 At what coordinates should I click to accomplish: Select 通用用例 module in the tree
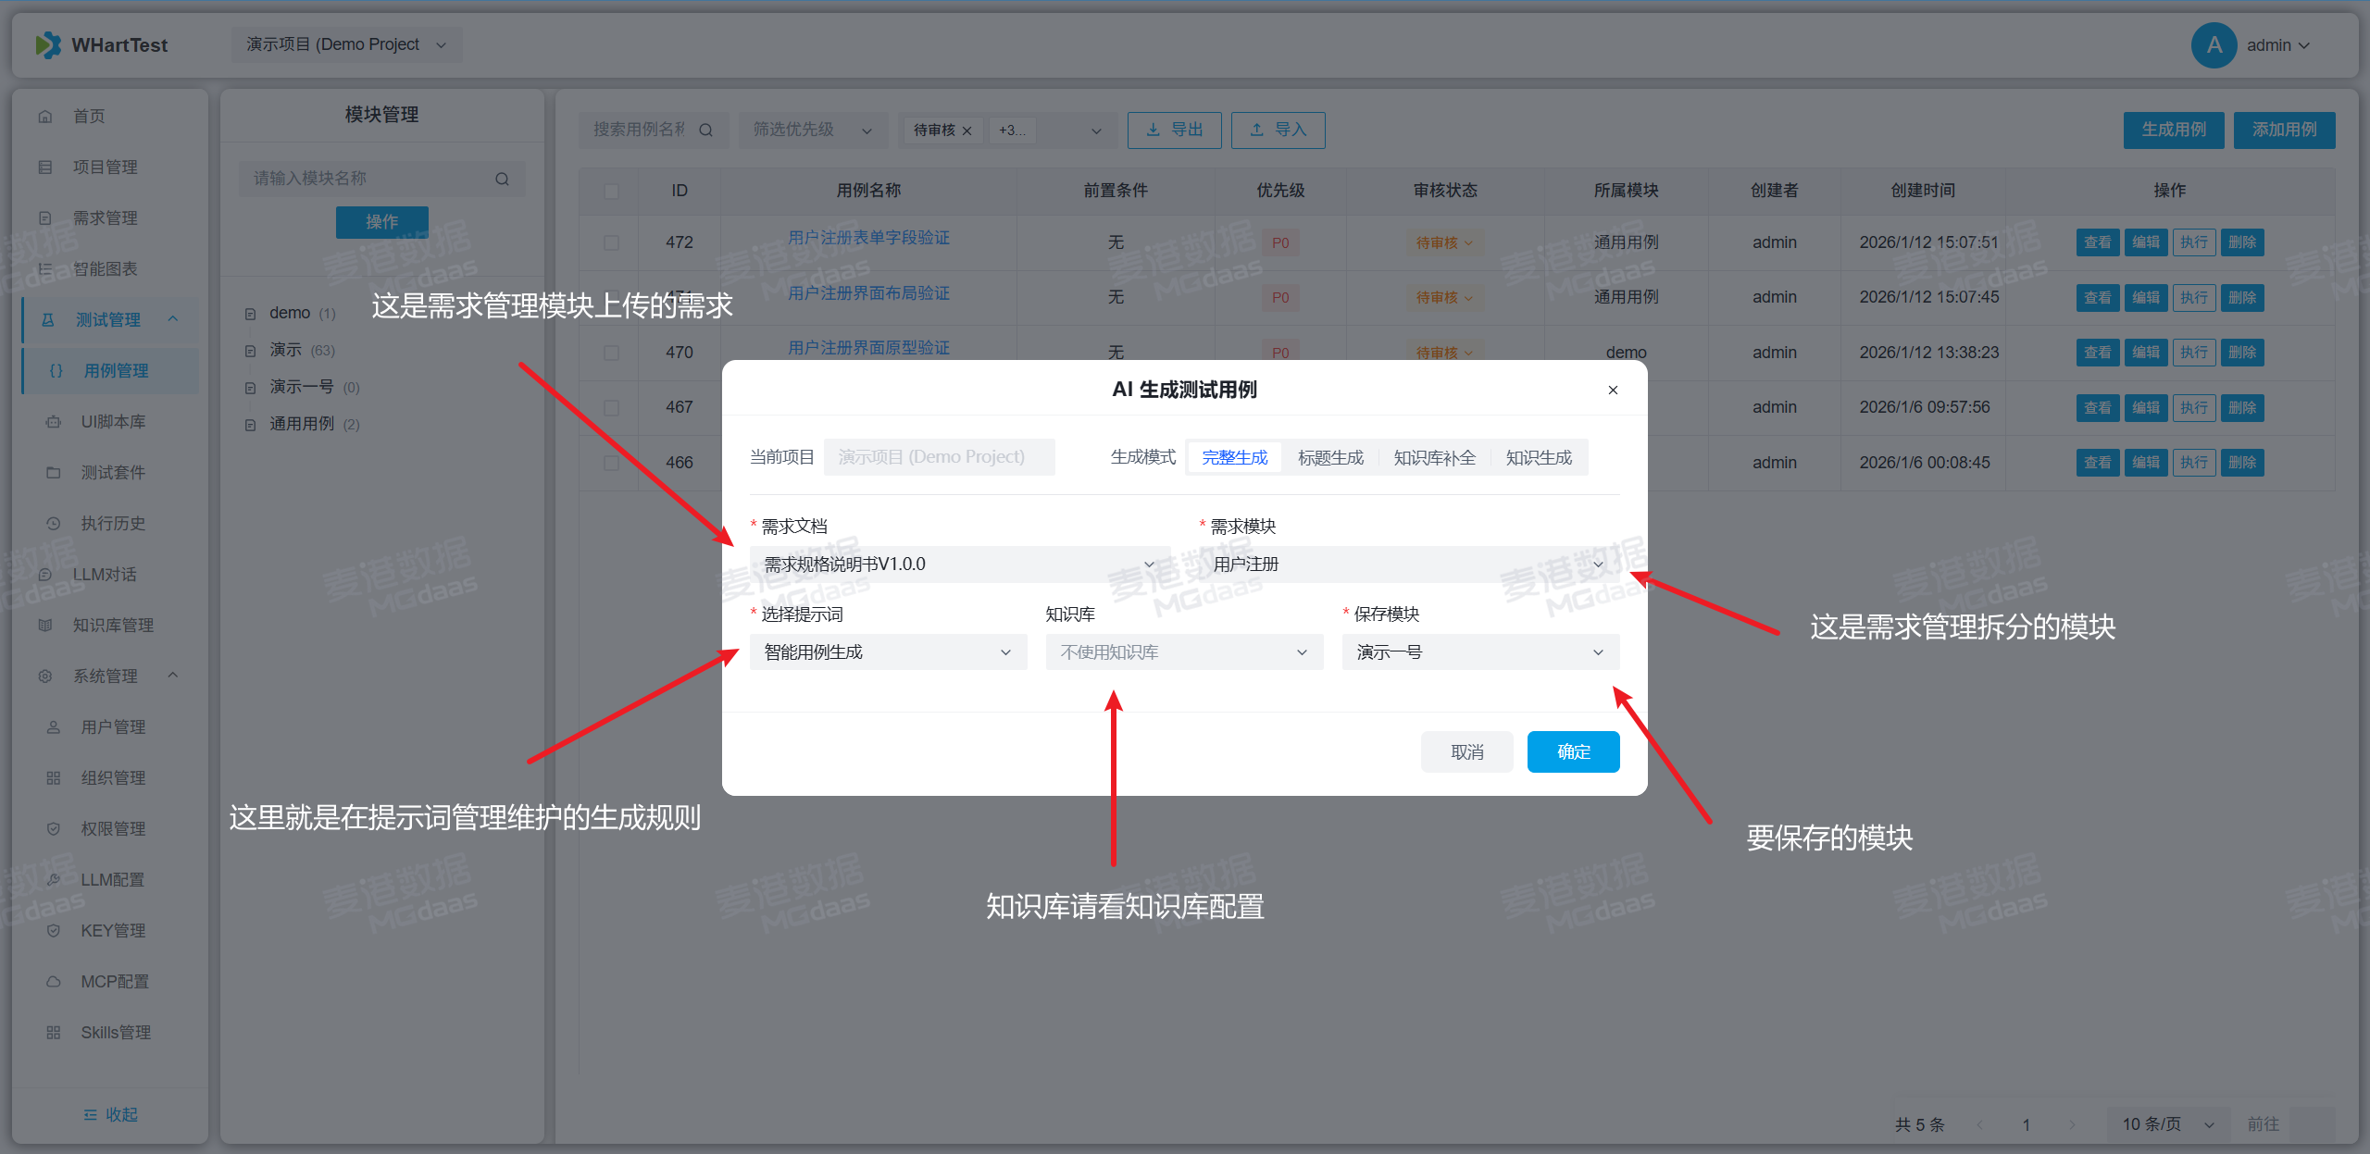pyautogui.click(x=301, y=424)
